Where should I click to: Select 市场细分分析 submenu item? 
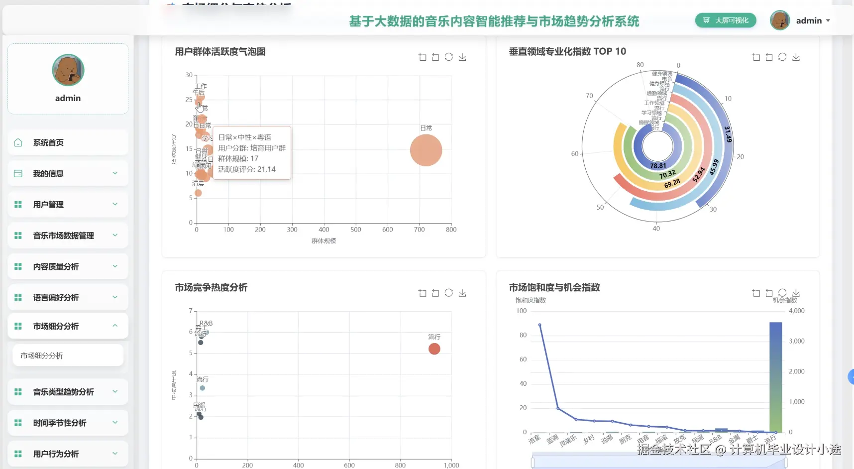tap(68, 355)
